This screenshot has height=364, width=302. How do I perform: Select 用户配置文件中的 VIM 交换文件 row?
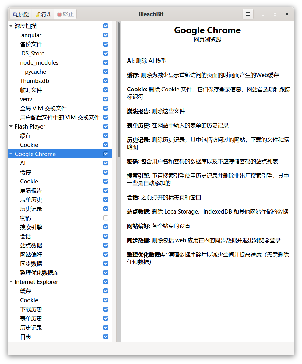click(60, 118)
